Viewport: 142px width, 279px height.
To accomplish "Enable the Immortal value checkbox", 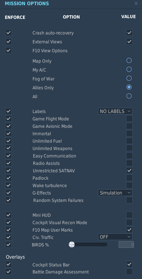I will (x=129, y=133).
